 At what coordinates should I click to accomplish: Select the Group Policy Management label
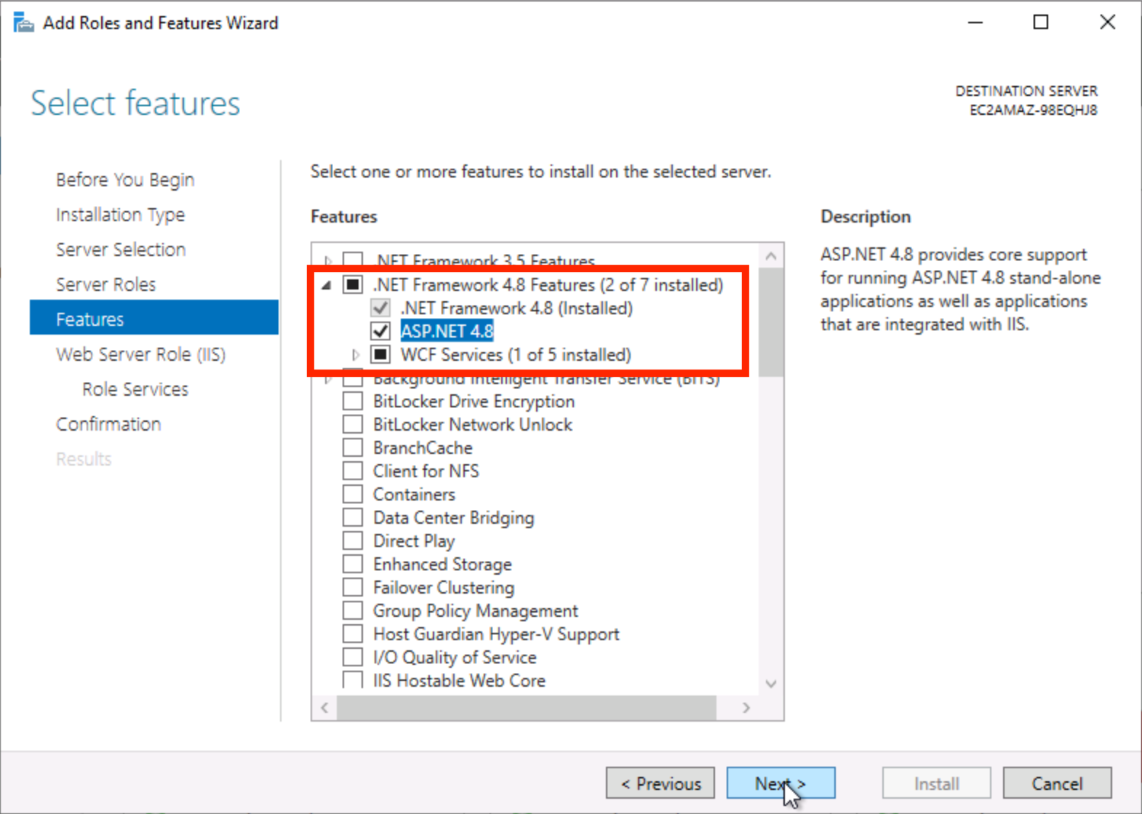coord(476,610)
